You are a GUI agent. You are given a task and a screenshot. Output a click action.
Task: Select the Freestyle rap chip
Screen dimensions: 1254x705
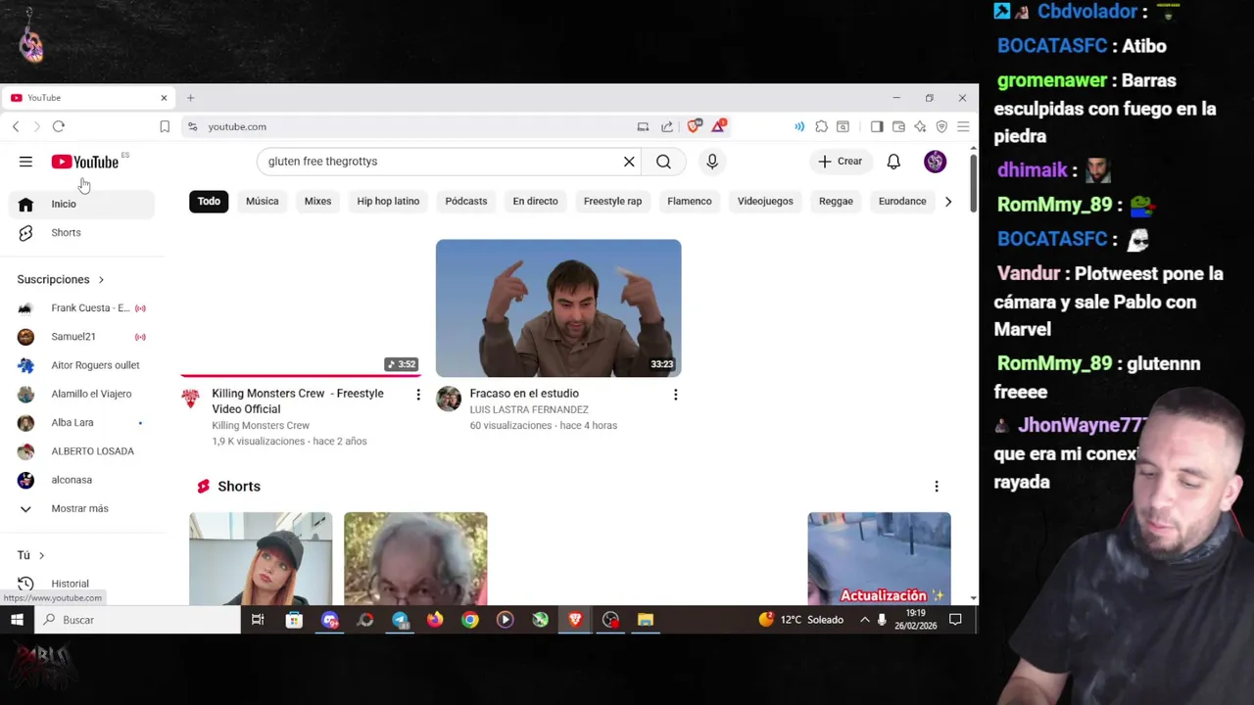612,202
